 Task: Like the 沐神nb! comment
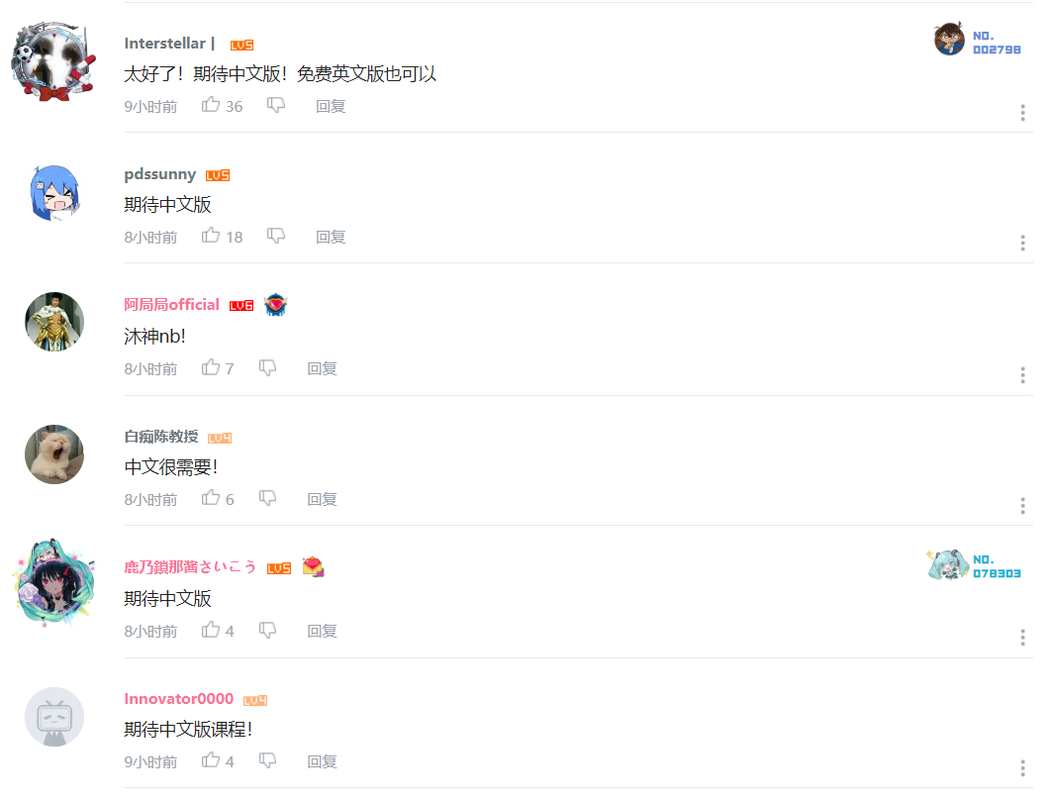(211, 367)
